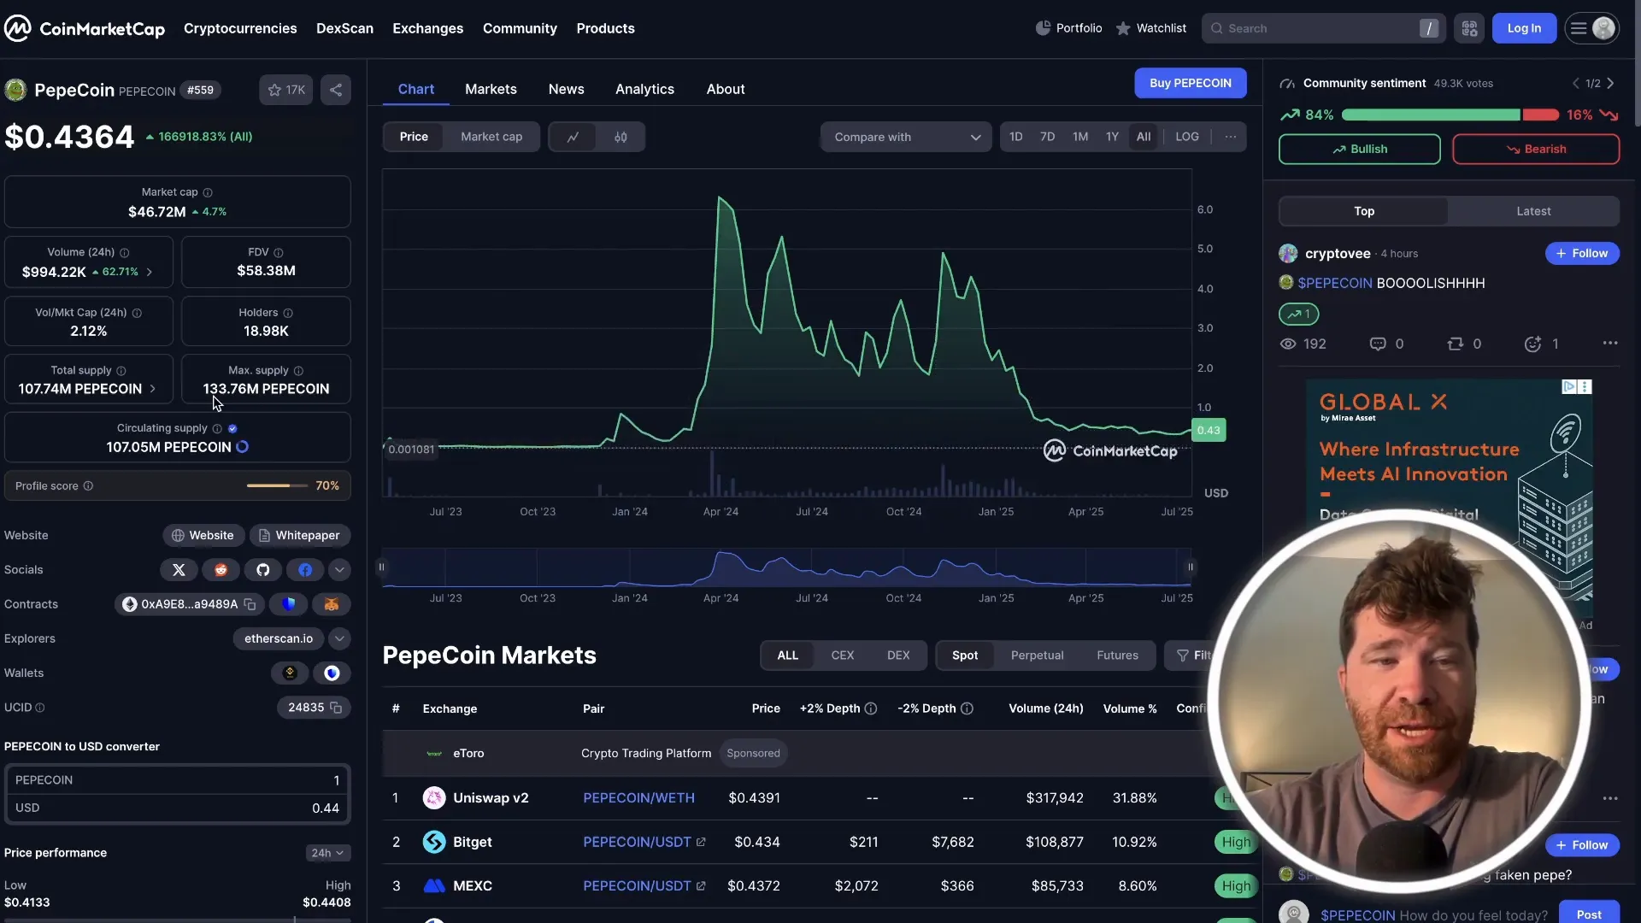Click the share icon beside PepeCoin

point(336,90)
